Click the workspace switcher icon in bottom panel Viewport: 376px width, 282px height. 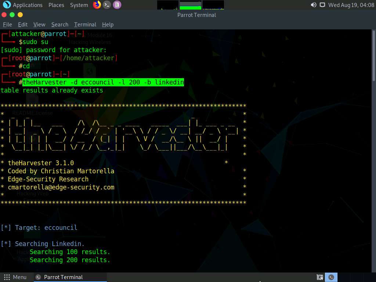320,277
